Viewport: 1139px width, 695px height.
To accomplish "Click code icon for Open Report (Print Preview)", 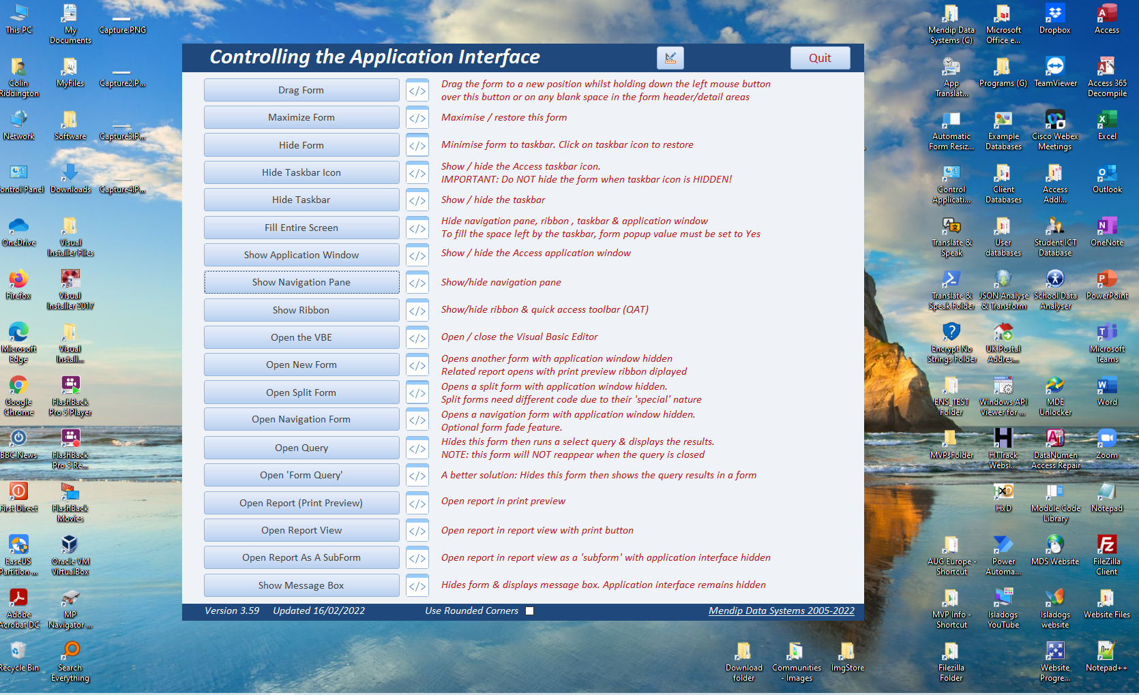I will click(417, 504).
